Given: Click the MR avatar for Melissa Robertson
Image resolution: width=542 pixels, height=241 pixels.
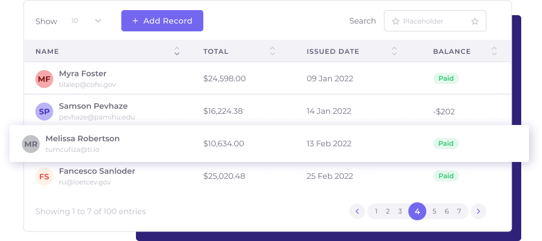Looking at the screenshot, I should (31, 144).
